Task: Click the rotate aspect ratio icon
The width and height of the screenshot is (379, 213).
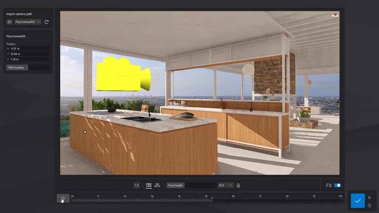Action: click(x=238, y=185)
